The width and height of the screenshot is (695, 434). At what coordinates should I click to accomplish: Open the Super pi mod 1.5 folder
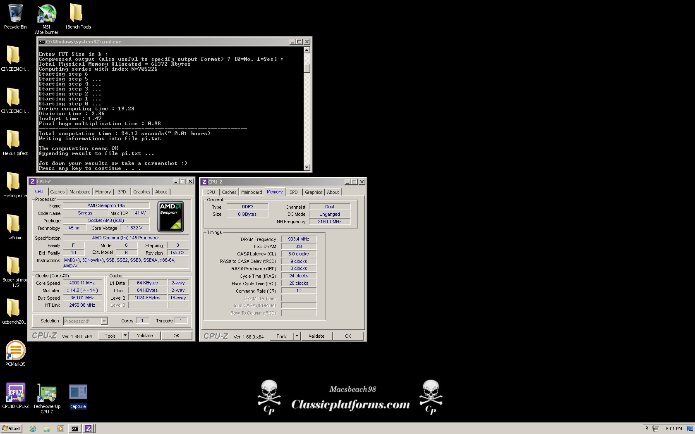15,272
